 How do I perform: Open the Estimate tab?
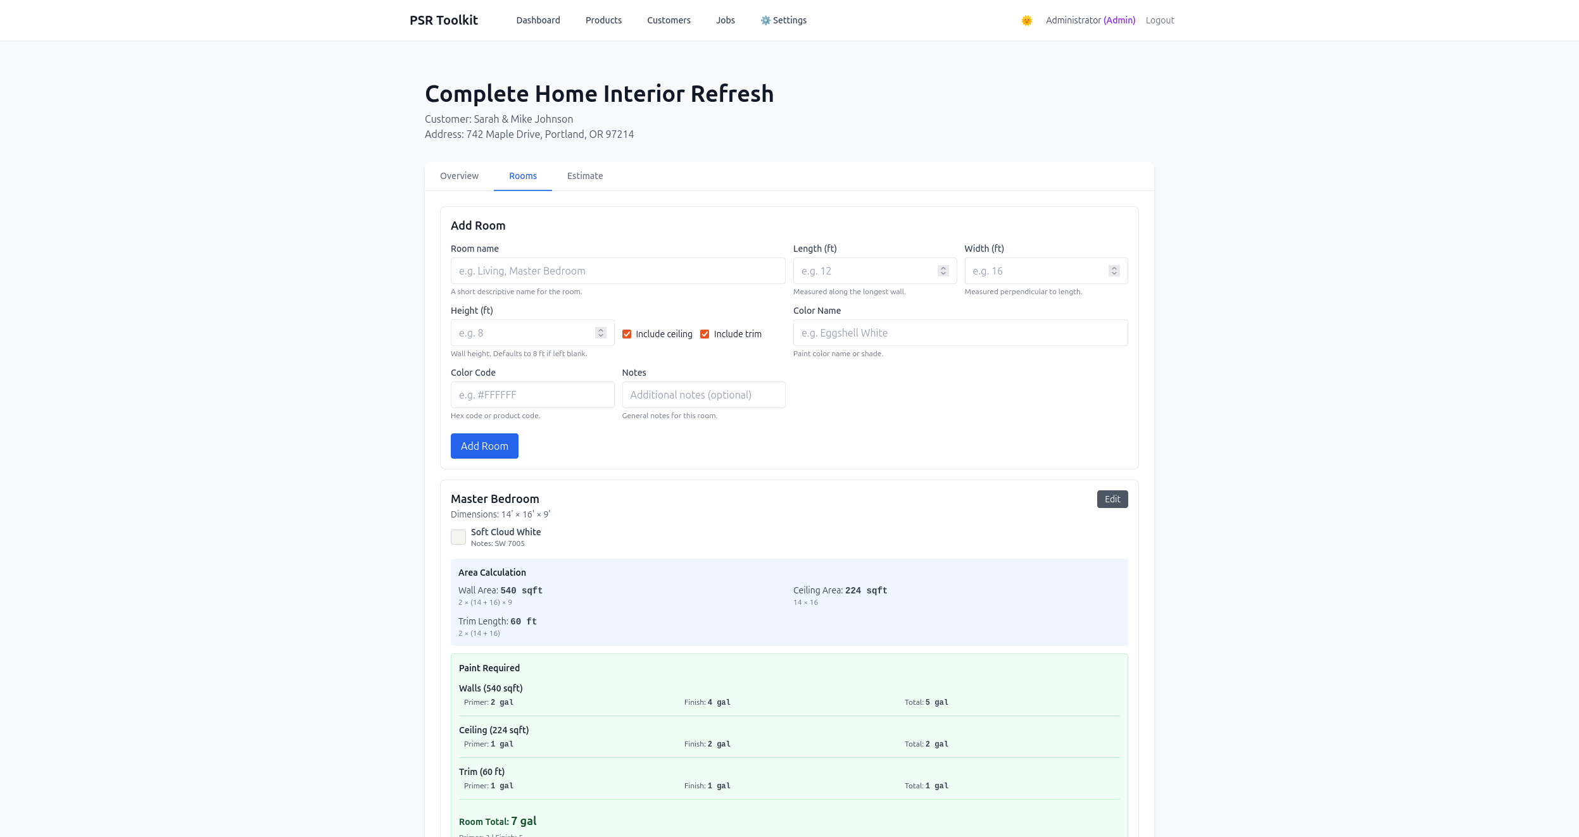coord(585,176)
